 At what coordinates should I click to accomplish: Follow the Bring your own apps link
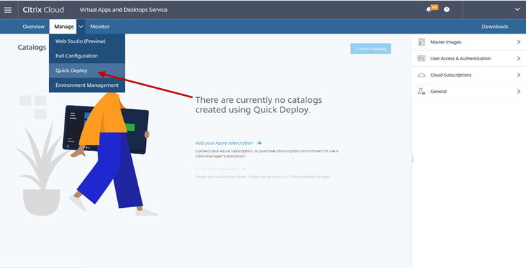click(x=217, y=169)
